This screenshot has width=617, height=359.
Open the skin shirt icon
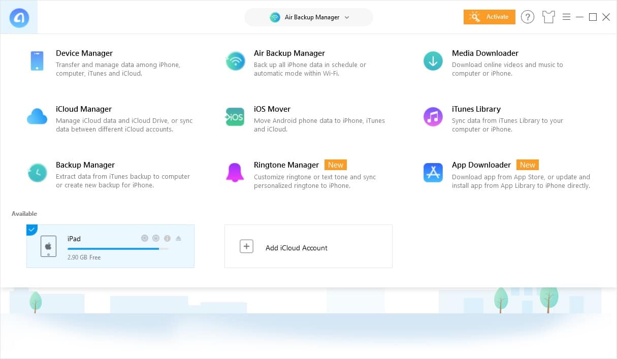(548, 17)
